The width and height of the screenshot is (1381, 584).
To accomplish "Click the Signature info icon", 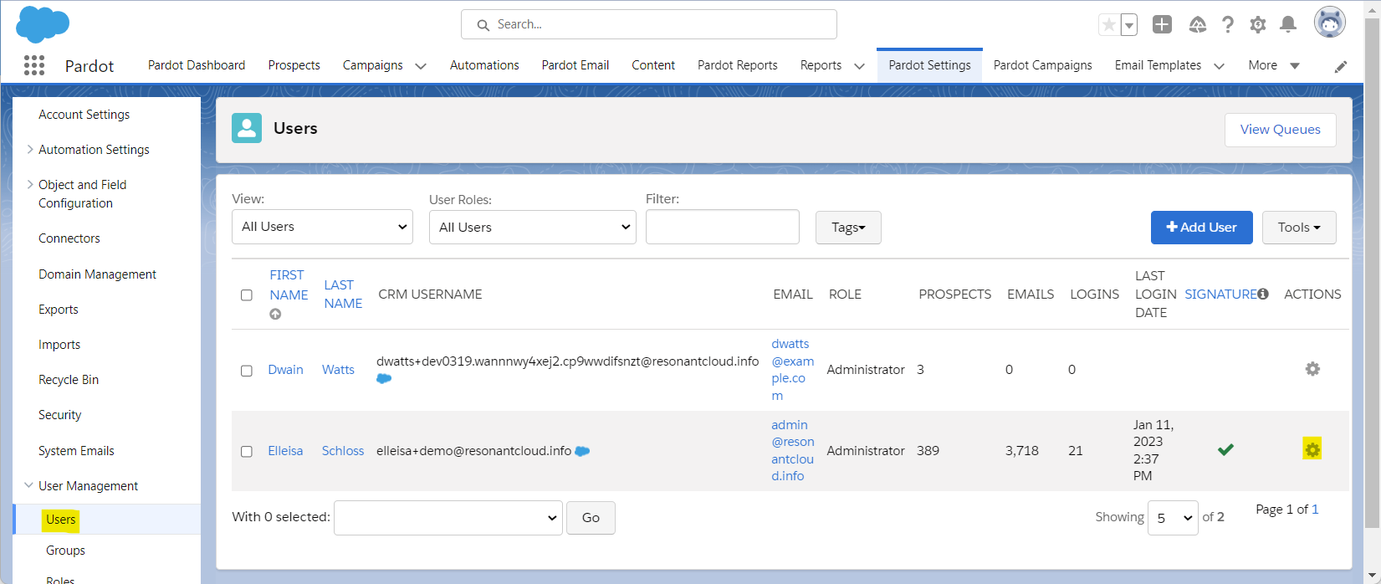I will (x=1263, y=294).
